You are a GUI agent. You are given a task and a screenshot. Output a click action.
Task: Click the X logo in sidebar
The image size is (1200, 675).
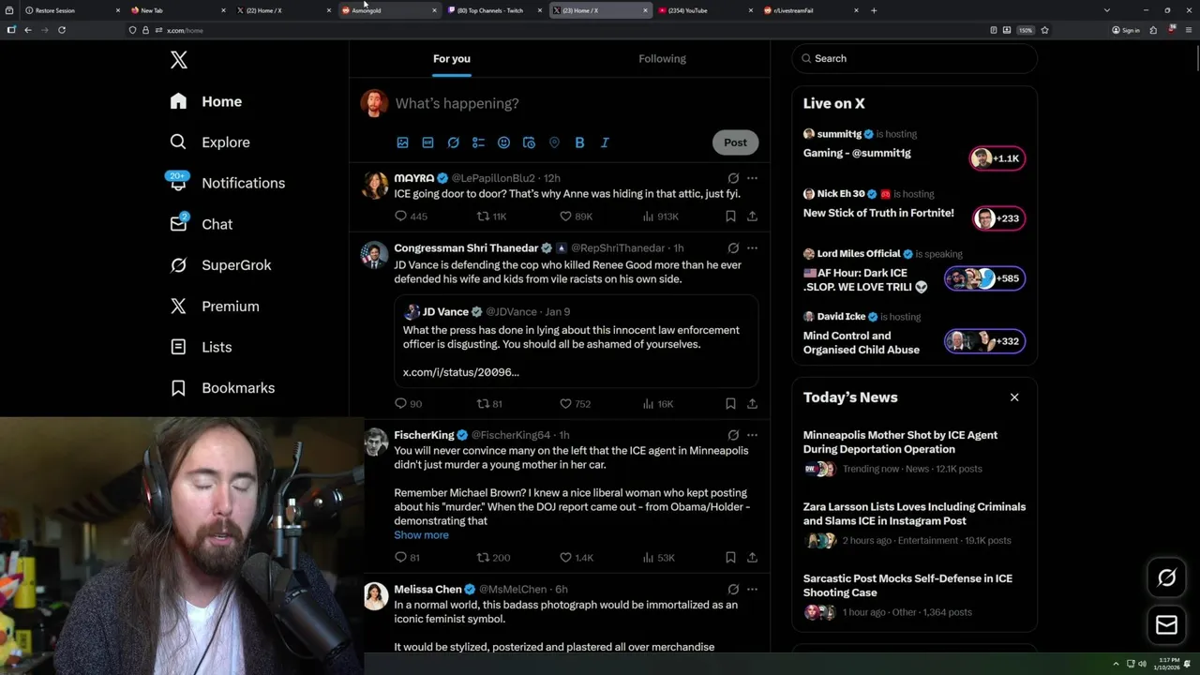179,60
